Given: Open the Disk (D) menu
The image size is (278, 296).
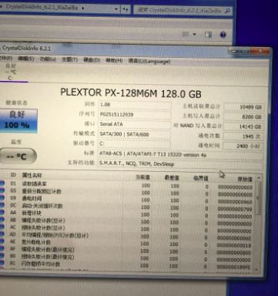Looking at the screenshot, I should [92, 60].
